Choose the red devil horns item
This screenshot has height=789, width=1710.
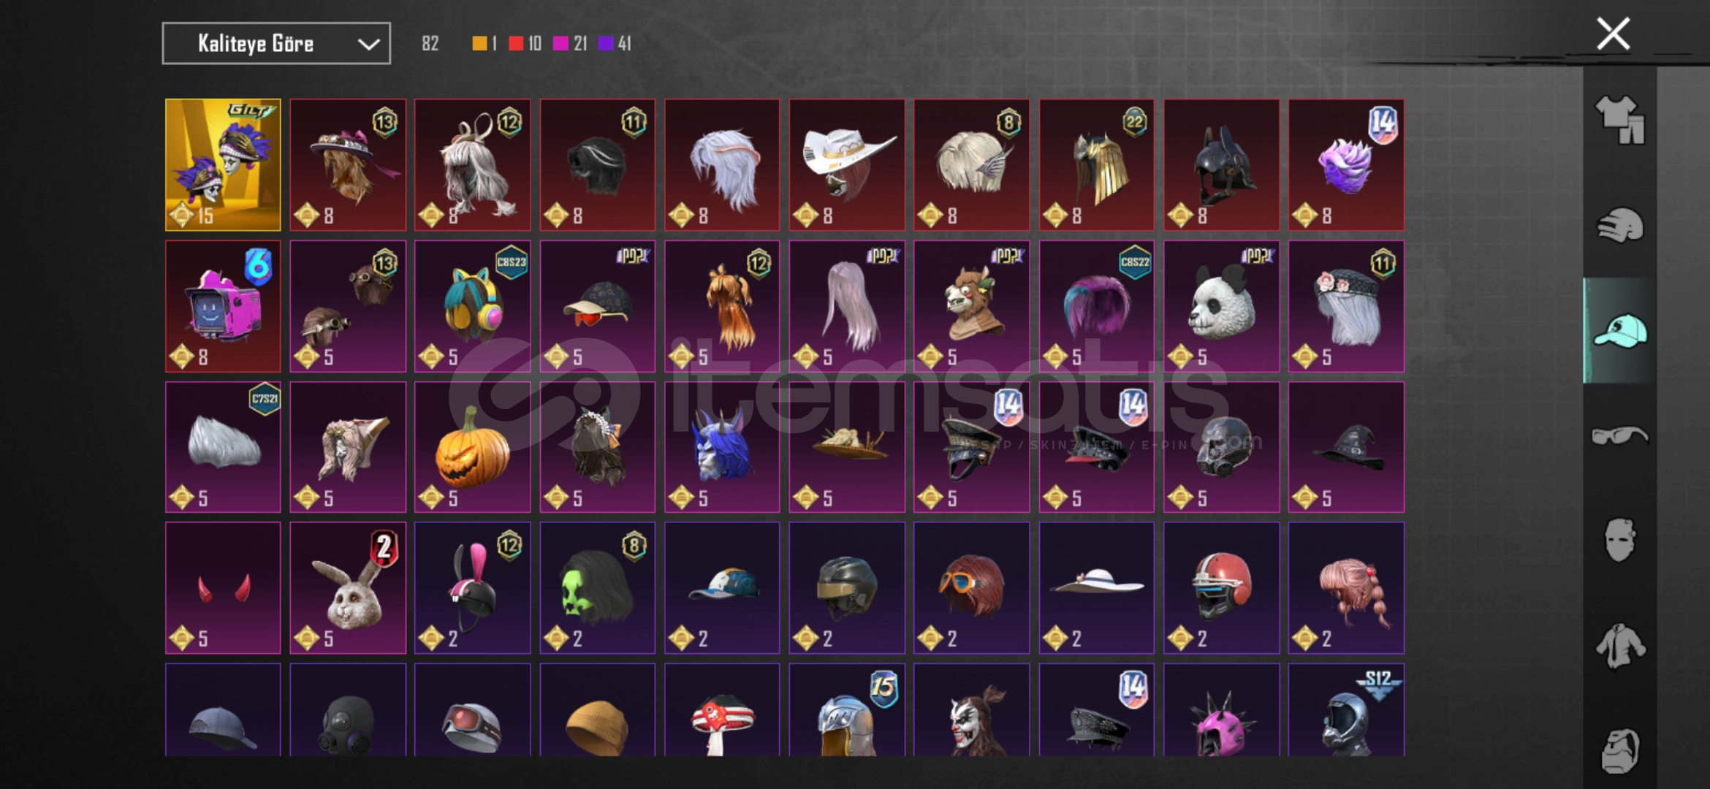coord(223,588)
